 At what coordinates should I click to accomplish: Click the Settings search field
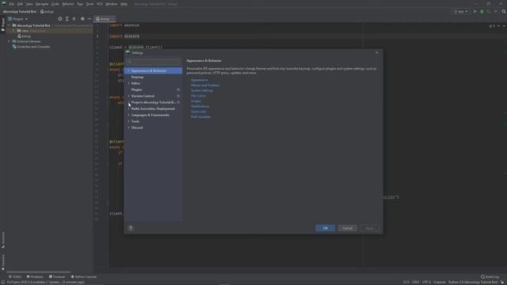(153, 62)
